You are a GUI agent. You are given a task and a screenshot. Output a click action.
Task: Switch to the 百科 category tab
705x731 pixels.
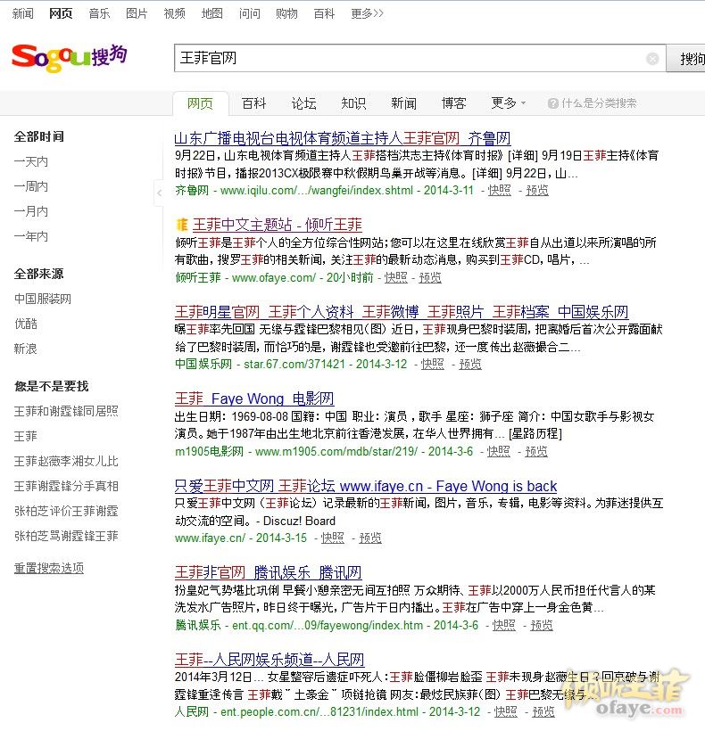pyautogui.click(x=253, y=103)
